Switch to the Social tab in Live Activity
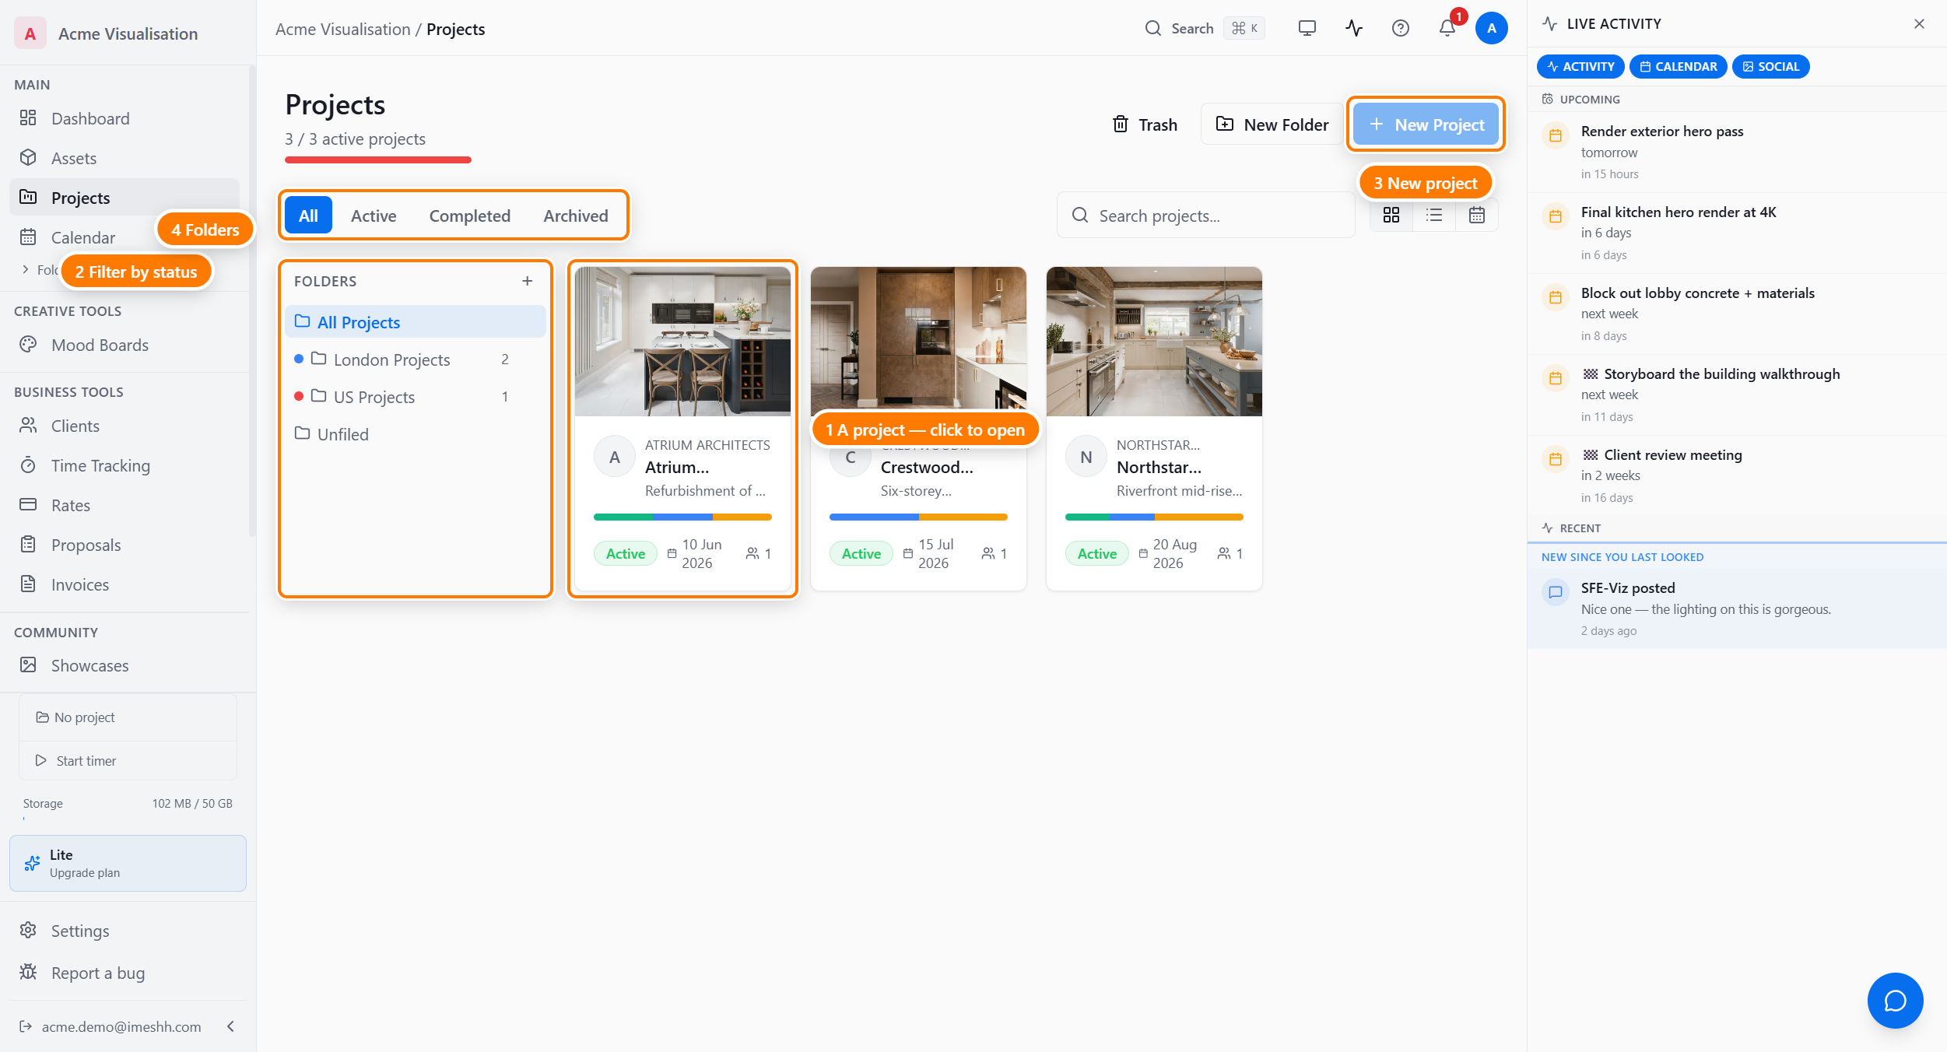The width and height of the screenshot is (1947, 1052). [1771, 66]
